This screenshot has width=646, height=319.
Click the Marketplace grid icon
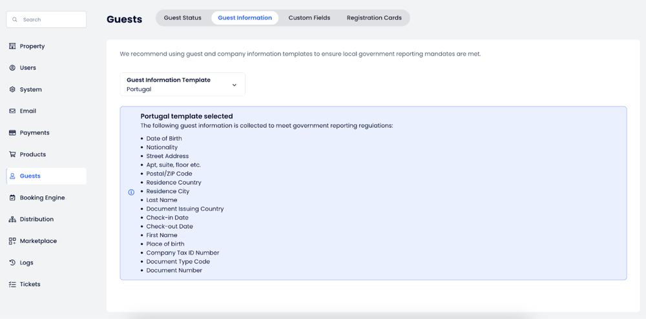pyautogui.click(x=12, y=241)
